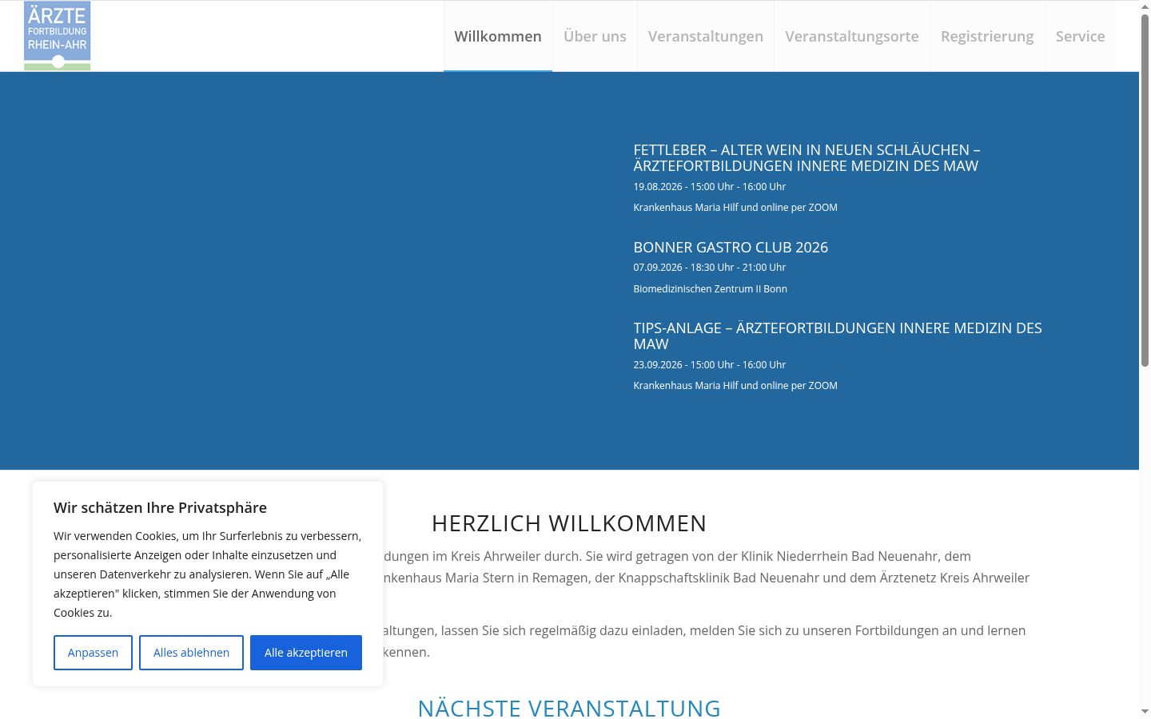1151x719 pixels.
Task: Click the scrollbar up arrow
Action: click(1145, 6)
